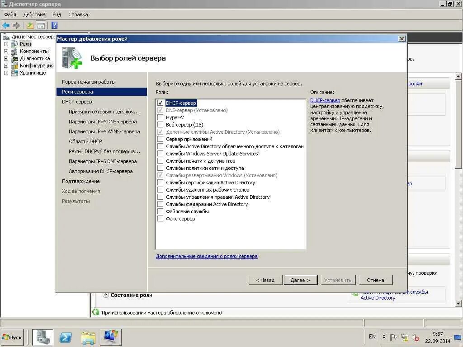Go to Перед началом работы step

coord(89,82)
